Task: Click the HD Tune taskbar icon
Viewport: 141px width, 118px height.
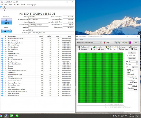Action: 12,116
